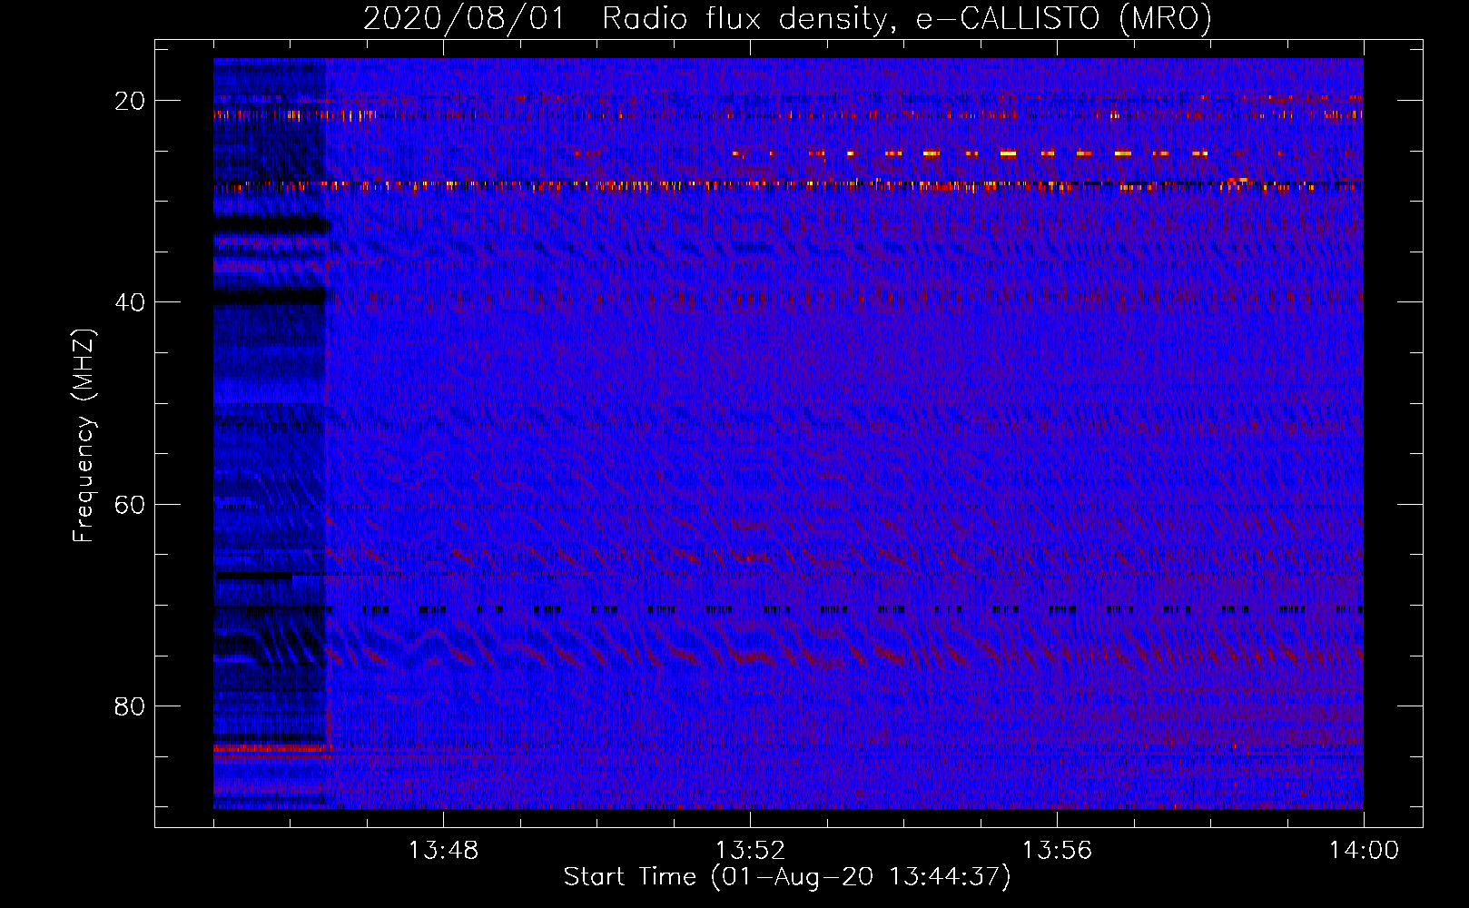Click the frequency tick label "20"
This screenshot has width=1469, height=908.
[x=130, y=101]
